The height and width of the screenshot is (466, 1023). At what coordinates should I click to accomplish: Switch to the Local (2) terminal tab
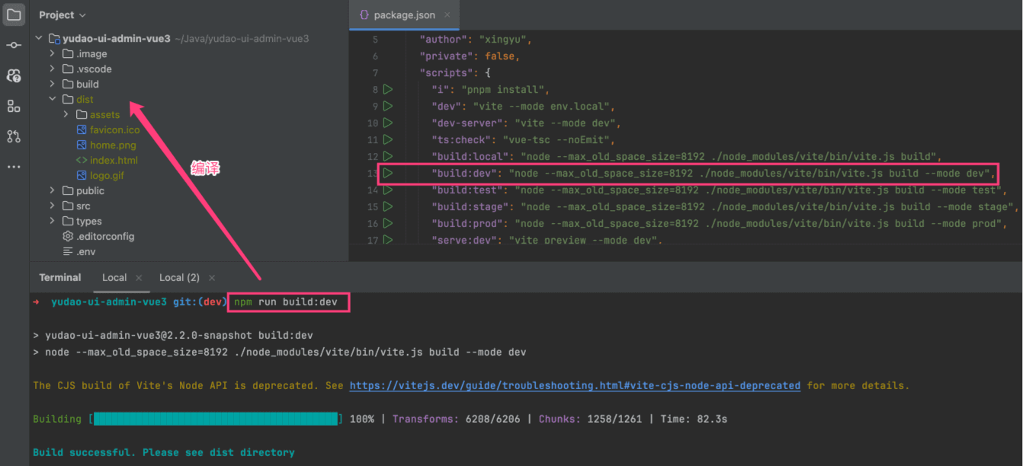(x=179, y=278)
